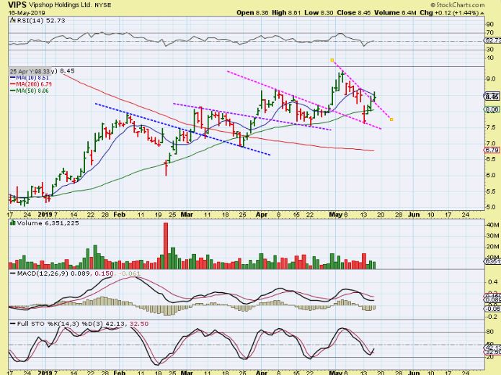Viewport: 501px width, 375px height.
Task: Click the 7.5 price axis label
Action: click(x=491, y=127)
